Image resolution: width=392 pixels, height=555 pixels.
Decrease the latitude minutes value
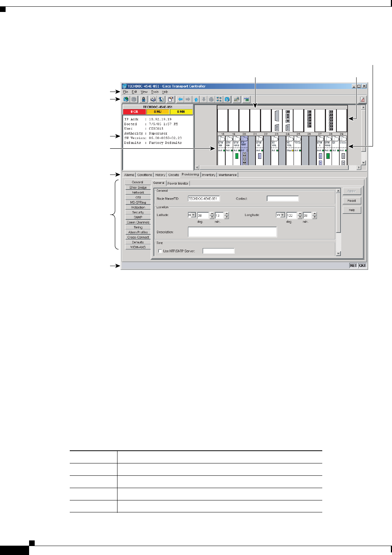(x=227, y=217)
